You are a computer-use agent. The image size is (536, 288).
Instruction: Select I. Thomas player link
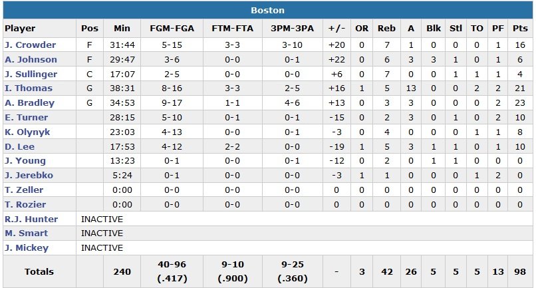coord(27,88)
